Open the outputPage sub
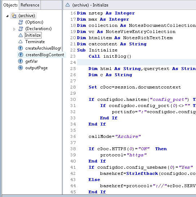196x197 pixels. pyautogui.click(x=37, y=68)
